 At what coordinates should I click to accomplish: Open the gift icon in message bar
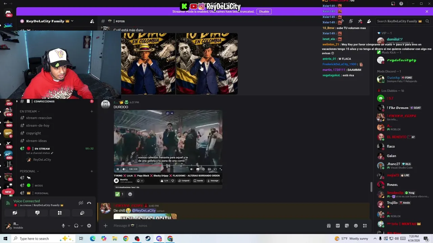(x=328, y=226)
